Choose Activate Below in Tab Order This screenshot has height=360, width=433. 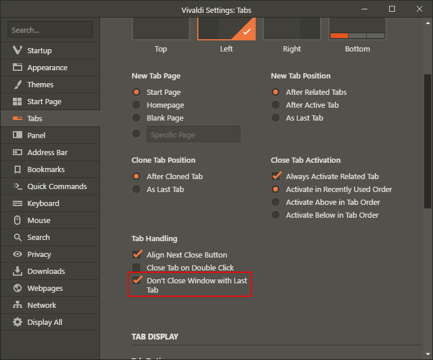(276, 215)
